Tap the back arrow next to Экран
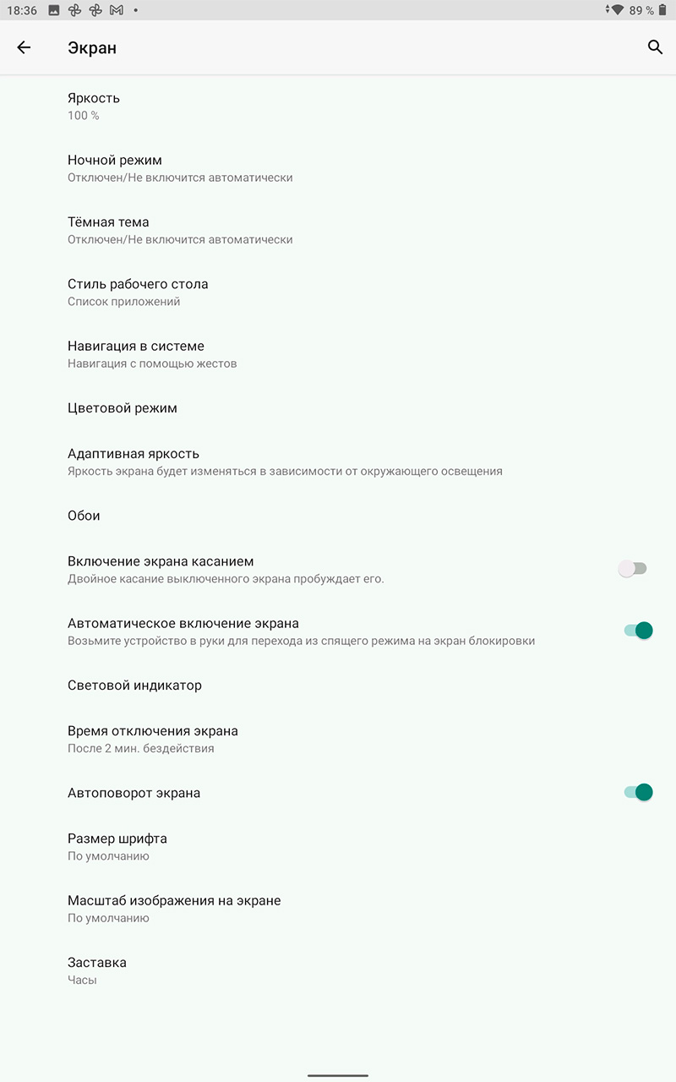 click(24, 47)
